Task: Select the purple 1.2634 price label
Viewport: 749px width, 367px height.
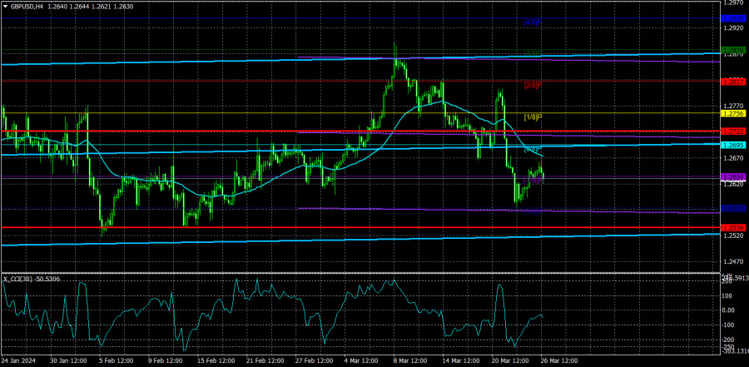Action: point(733,176)
